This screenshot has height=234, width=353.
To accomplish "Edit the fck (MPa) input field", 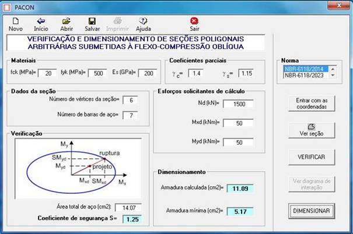I will [47, 73].
